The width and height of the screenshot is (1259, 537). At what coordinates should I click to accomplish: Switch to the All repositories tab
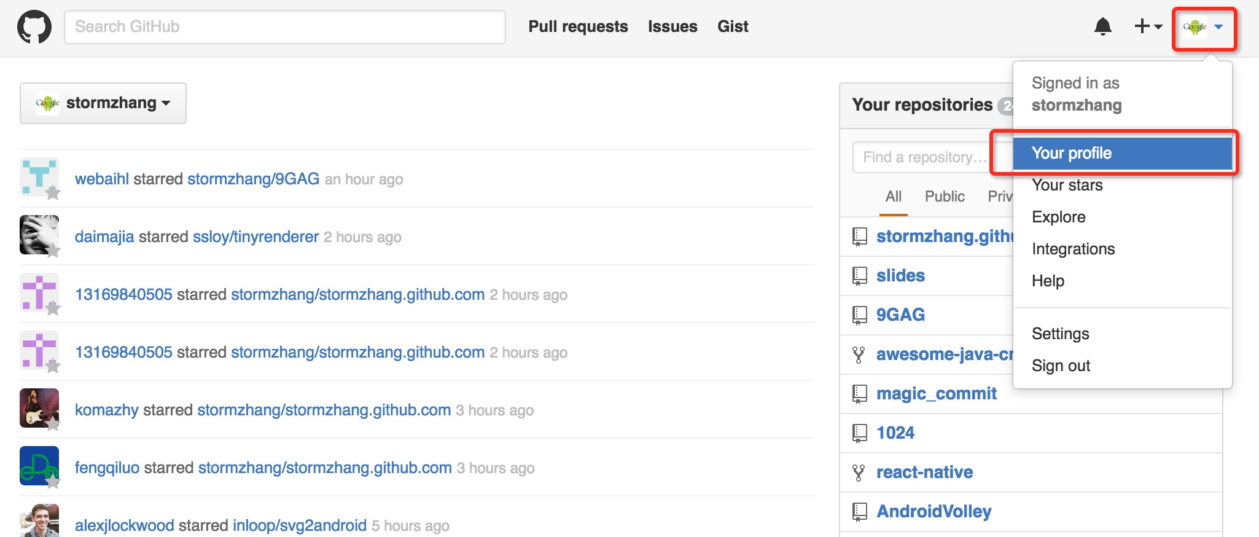[894, 196]
